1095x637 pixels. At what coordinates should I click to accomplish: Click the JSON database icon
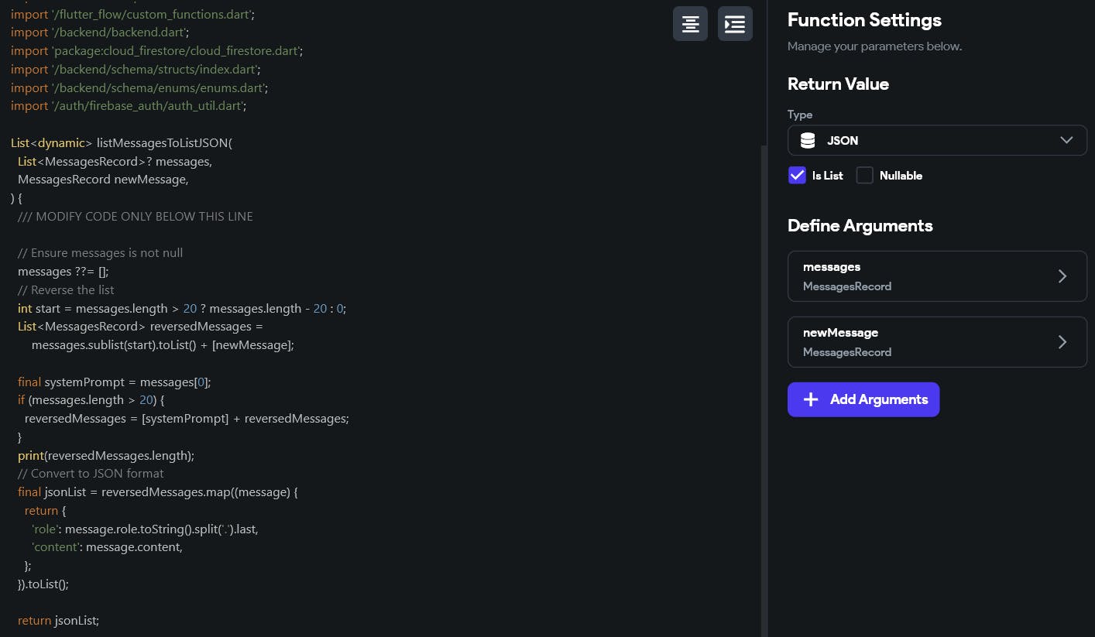(808, 141)
